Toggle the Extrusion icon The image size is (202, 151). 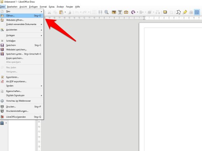click(x=191, y=13)
